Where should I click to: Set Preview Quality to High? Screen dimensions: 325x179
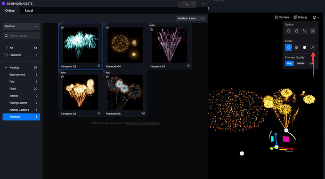pyautogui.click(x=289, y=64)
